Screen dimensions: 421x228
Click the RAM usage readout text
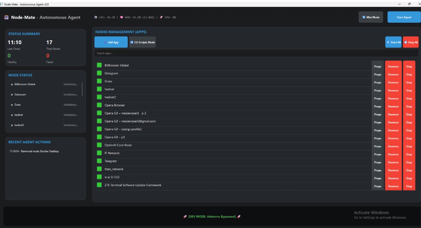tap(140, 17)
